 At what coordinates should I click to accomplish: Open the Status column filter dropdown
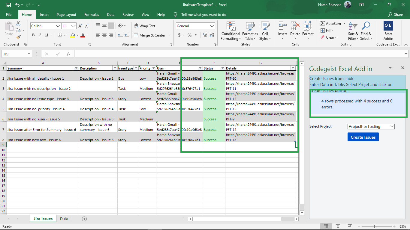pos(222,68)
